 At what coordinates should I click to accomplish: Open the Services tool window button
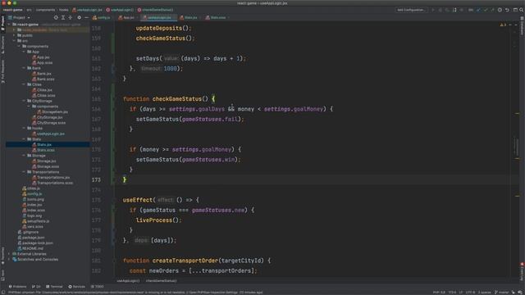click(x=76, y=287)
